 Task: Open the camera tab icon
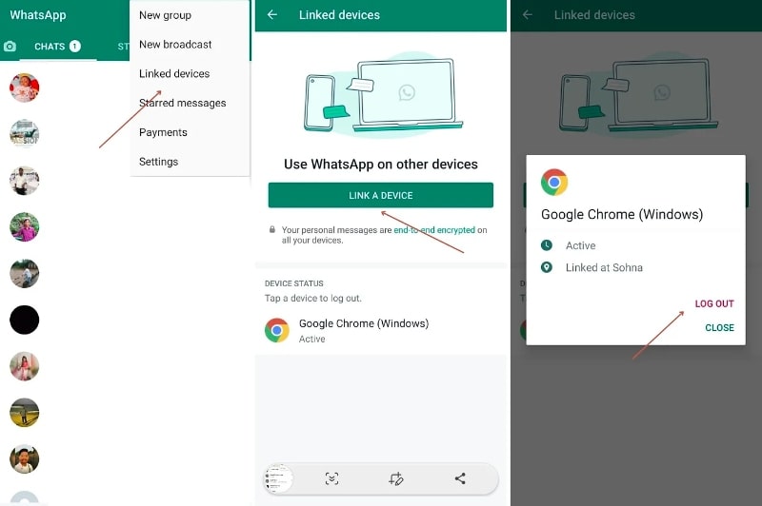pos(10,47)
